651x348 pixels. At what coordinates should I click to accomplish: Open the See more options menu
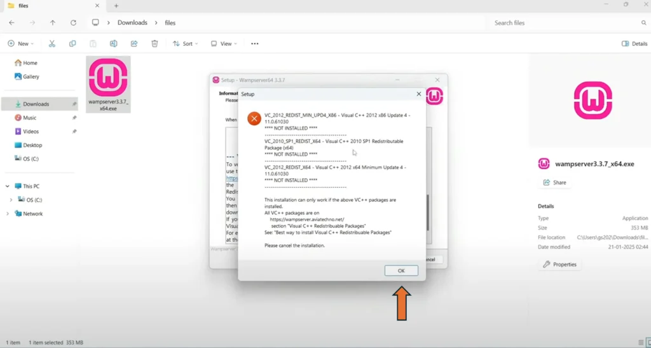click(x=255, y=44)
